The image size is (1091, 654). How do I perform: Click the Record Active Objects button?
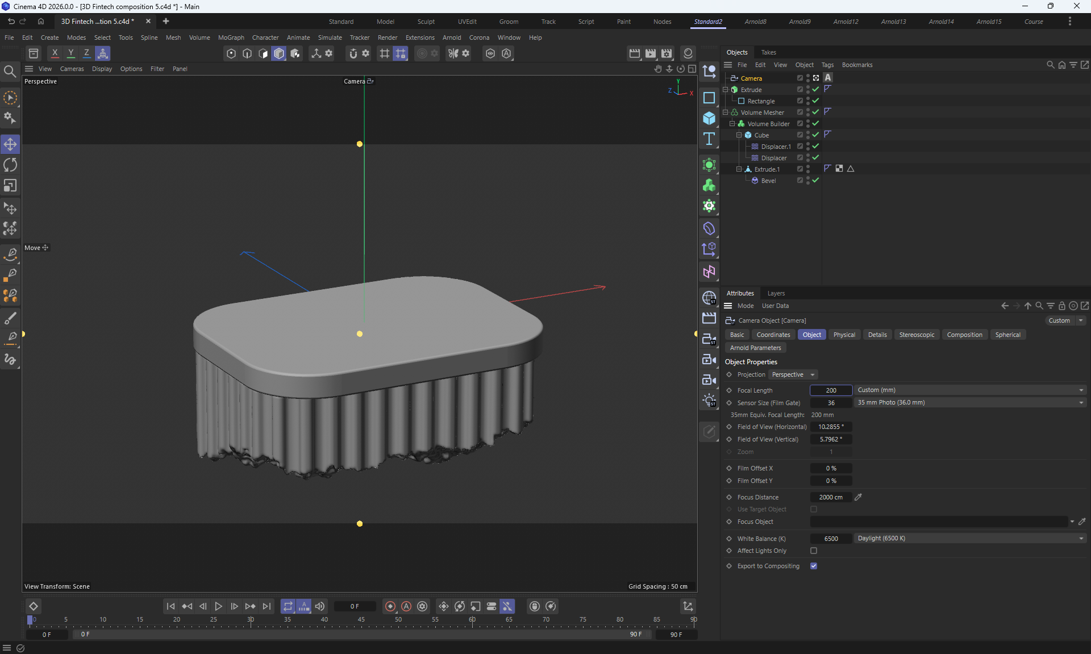click(x=390, y=606)
